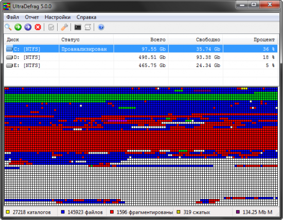Click the blue swatch beside 145923 файлов

tap(63, 212)
